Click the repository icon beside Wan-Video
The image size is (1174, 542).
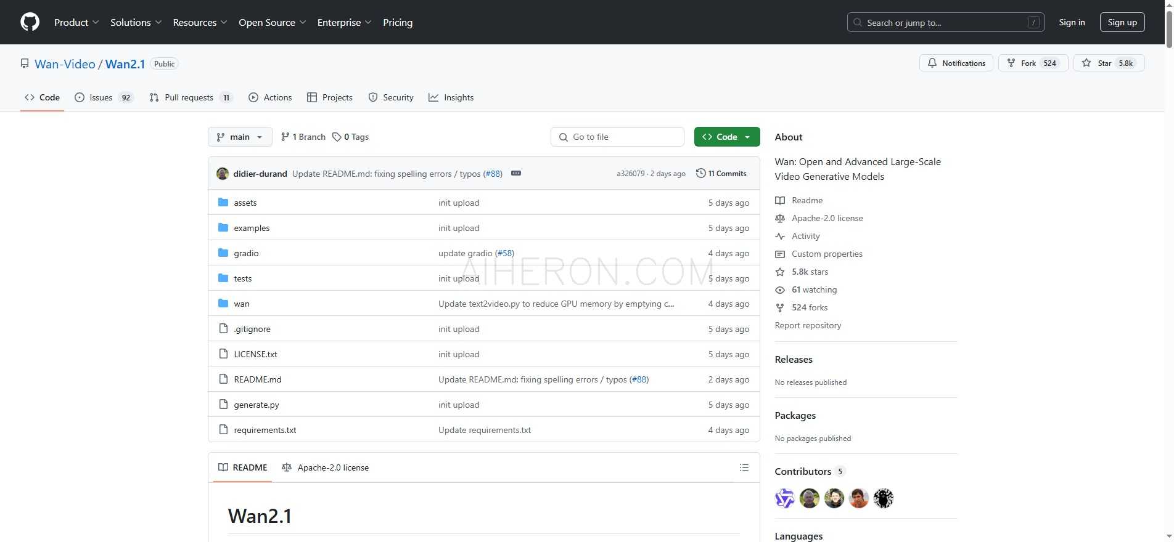(25, 63)
